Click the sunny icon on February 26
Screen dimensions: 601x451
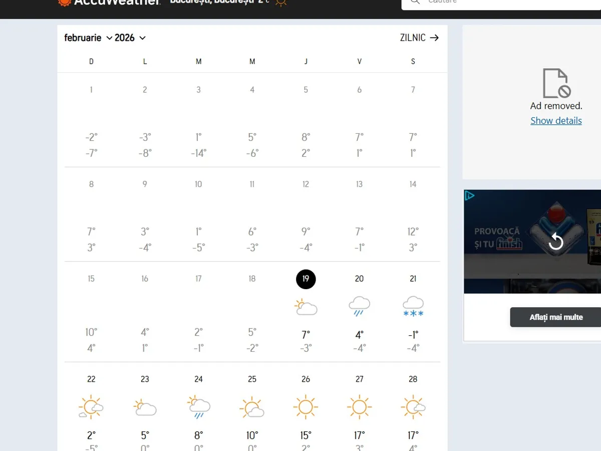[306, 407]
